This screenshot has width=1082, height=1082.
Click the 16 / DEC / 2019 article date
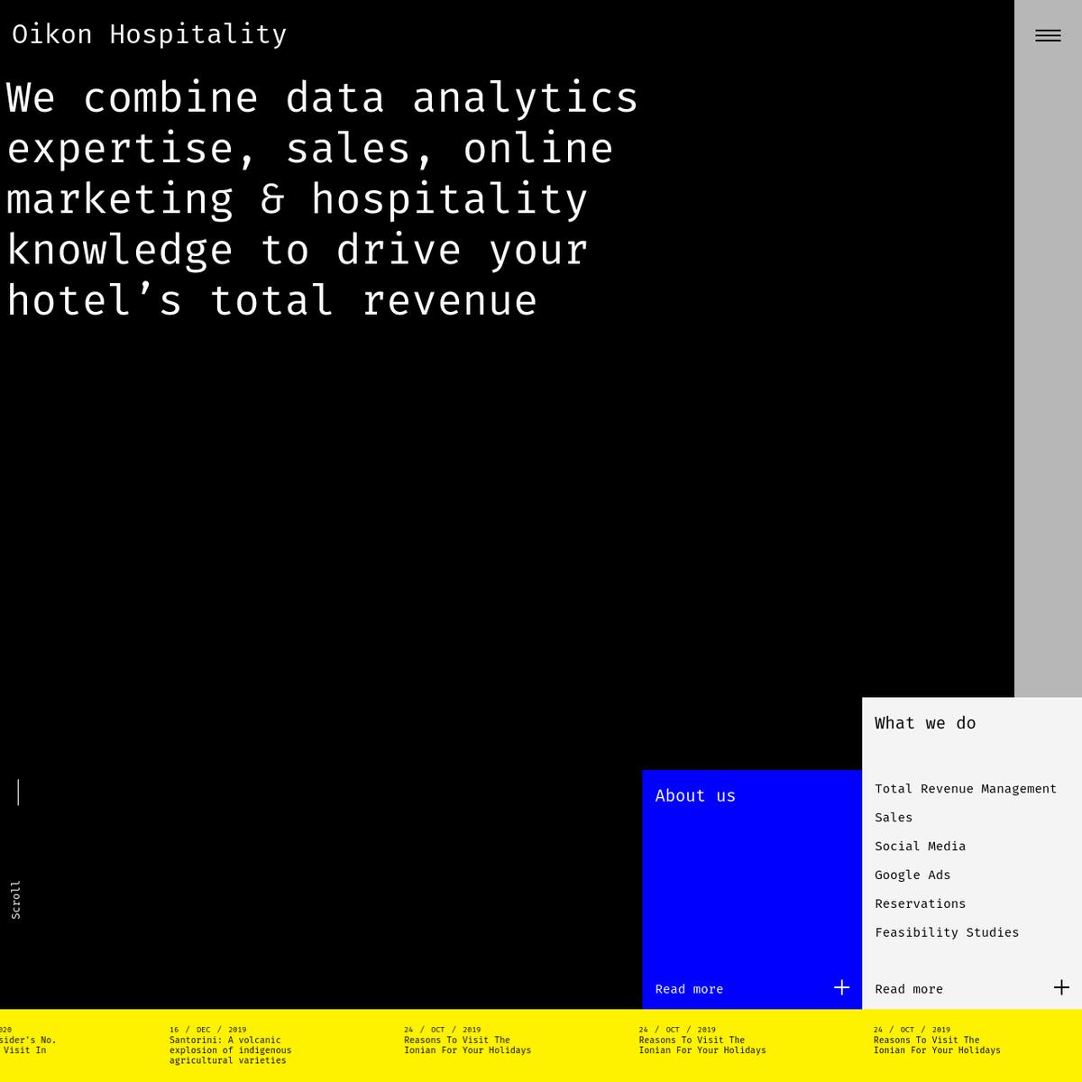click(207, 1030)
